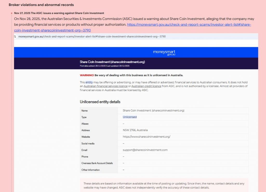Click the red timeline bullet marker
The image size is (266, 192).
pyautogui.click(x=12, y=13)
